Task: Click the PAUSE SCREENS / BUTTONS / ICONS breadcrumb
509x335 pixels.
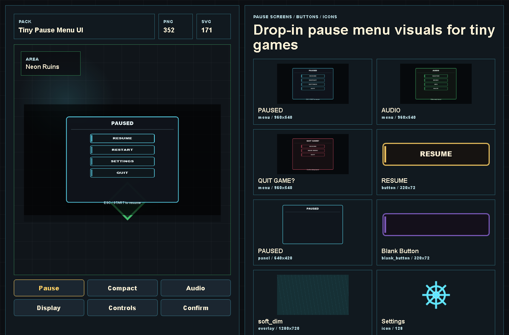Action: [295, 17]
